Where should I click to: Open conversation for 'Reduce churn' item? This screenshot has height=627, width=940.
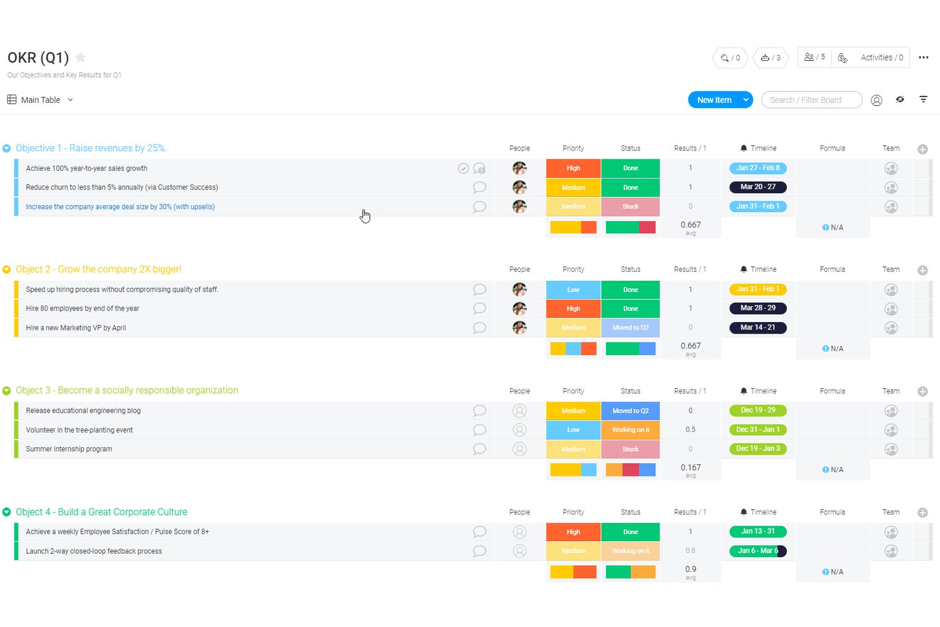tap(480, 187)
